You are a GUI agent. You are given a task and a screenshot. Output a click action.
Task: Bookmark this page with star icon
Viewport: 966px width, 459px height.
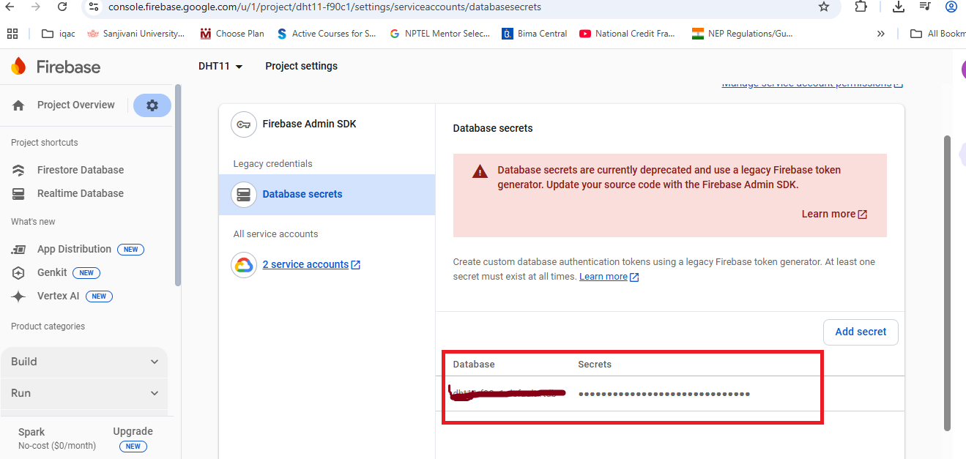pyautogui.click(x=824, y=7)
